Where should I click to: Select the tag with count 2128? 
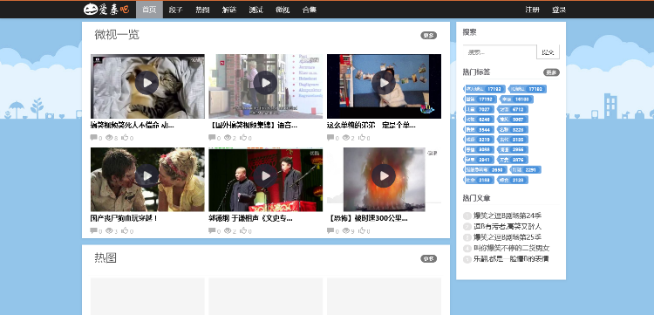513,180
